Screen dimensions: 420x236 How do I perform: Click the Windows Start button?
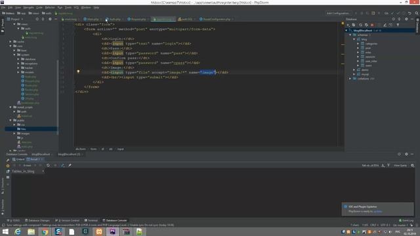(x=5, y=231)
